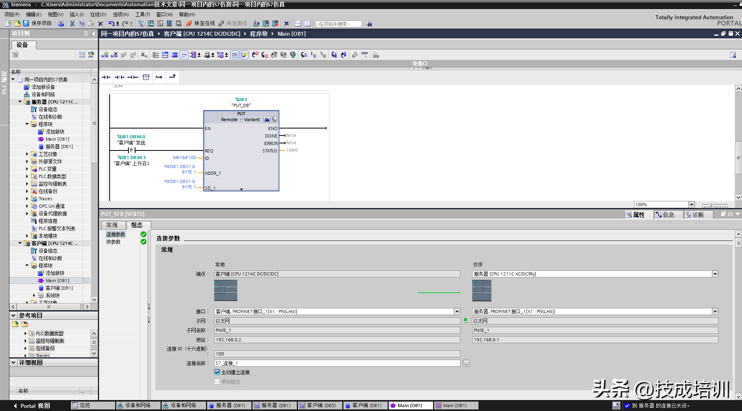Tick the 单向组态 checkbox

click(x=217, y=382)
